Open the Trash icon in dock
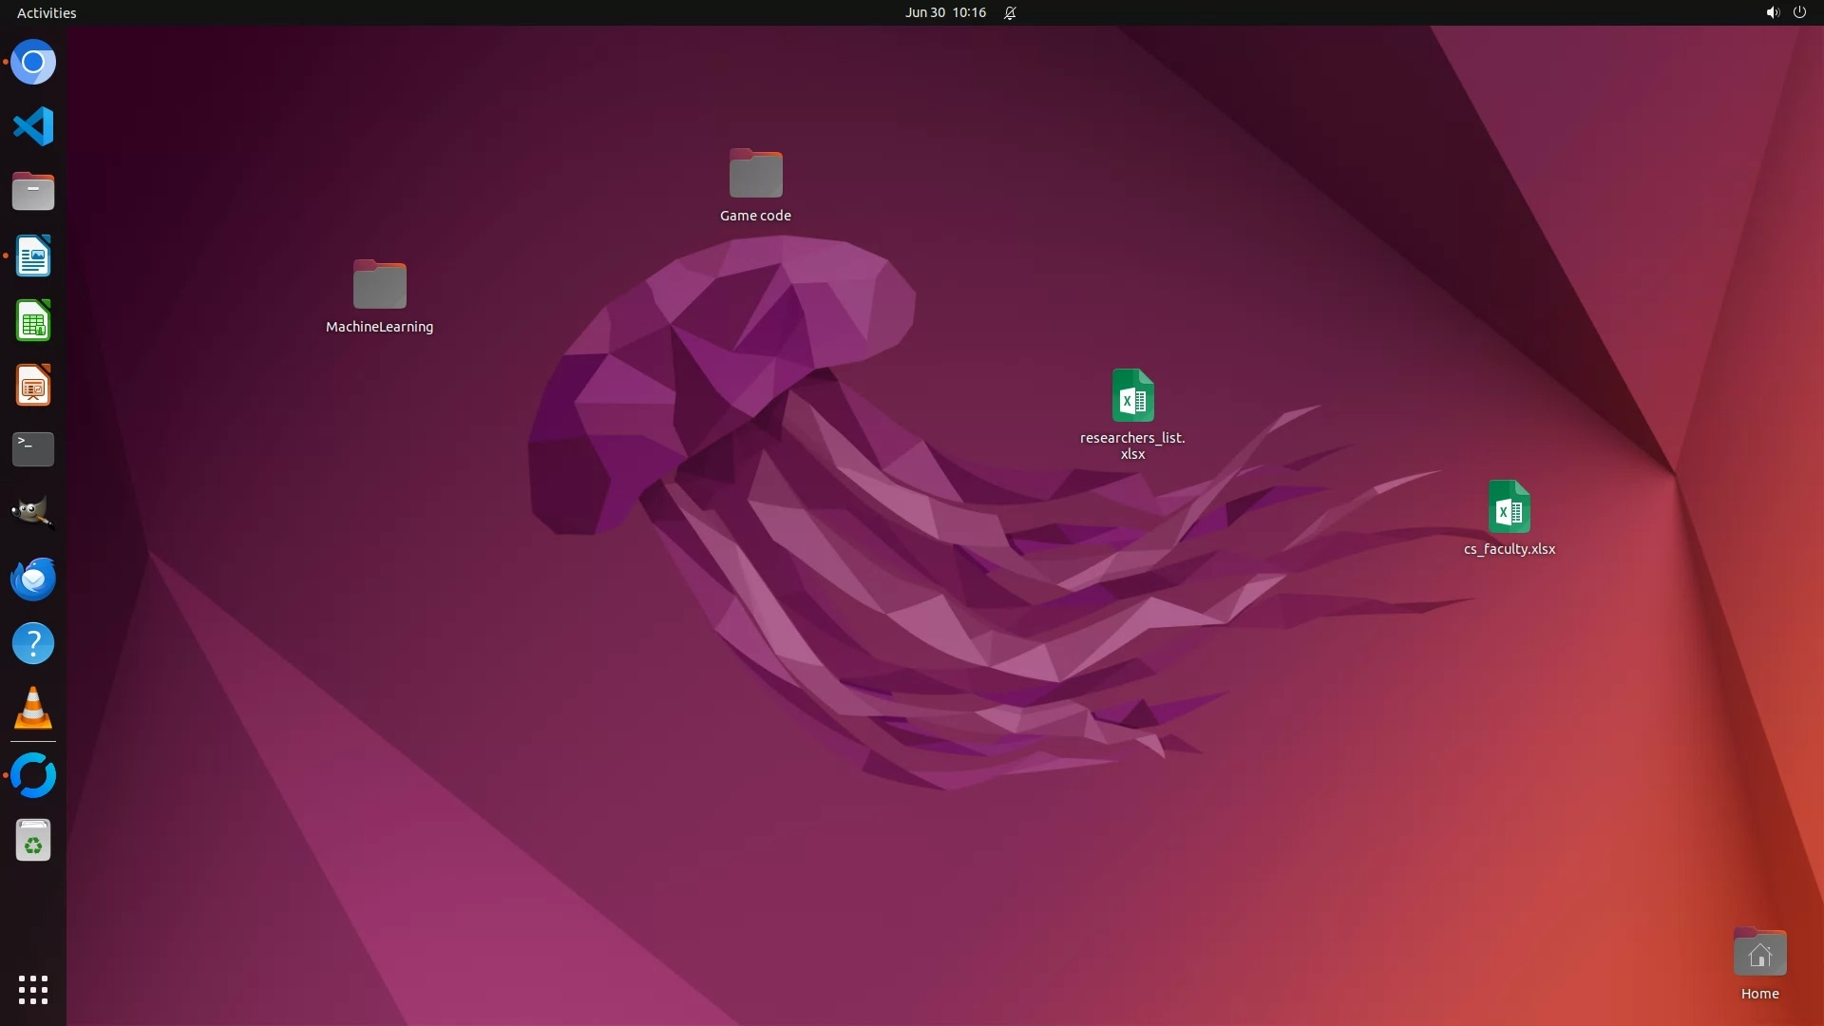The width and height of the screenshot is (1824, 1026). point(33,841)
